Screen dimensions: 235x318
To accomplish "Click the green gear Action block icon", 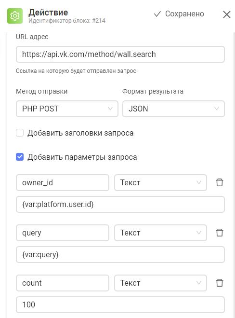I will click(15, 16).
